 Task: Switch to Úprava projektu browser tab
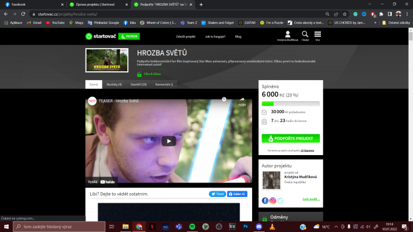tap(98, 4)
